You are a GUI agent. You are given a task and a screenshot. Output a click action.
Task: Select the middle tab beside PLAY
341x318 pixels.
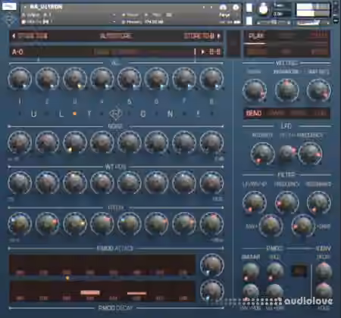pos(286,36)
